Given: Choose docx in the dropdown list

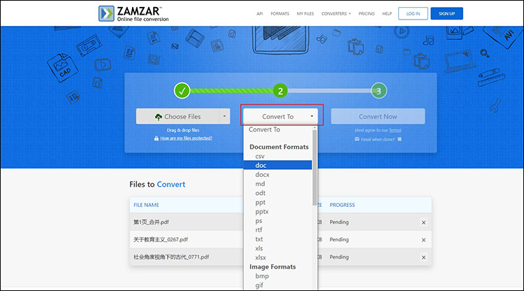Looking at the screenshot, I should (277, 175).
